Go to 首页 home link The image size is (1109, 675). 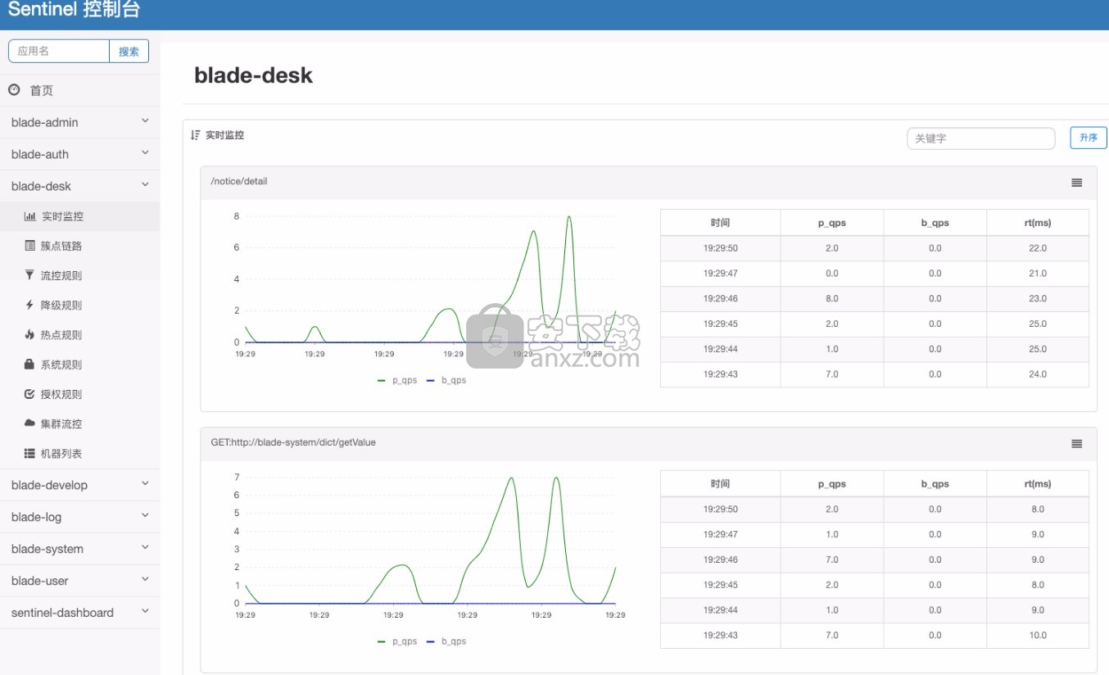(42, 91)
